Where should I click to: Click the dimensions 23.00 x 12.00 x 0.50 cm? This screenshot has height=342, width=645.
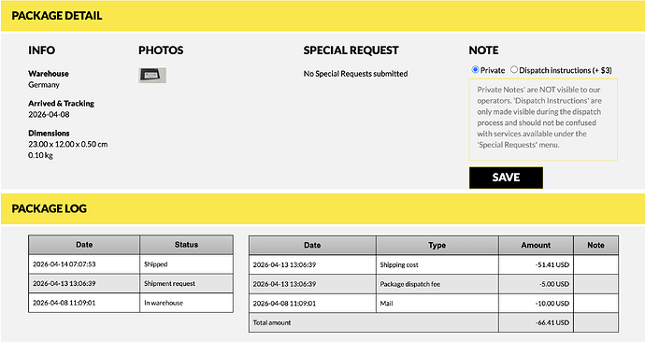pyautogui.click(x=68, y=144)
